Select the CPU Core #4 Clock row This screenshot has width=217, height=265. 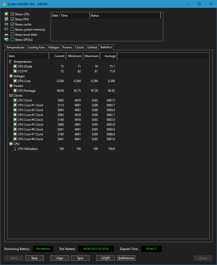30,120
